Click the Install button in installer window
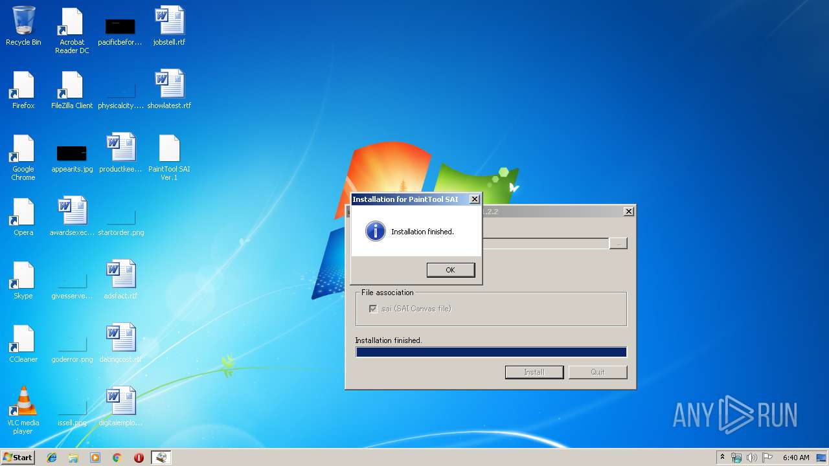The height and width of the screenshot is (466, 829). 534,372
